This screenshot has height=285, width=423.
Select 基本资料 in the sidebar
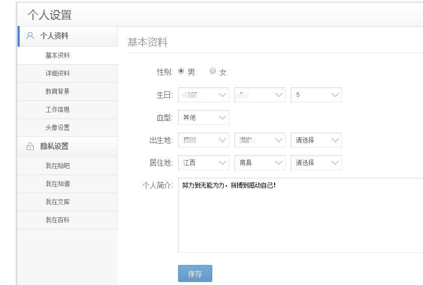click(x=67, y=55)
